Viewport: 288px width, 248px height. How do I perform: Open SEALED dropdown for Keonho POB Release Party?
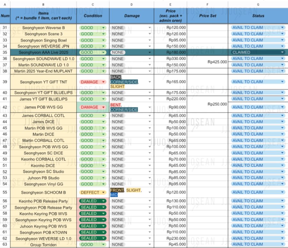tap(93, 201)
